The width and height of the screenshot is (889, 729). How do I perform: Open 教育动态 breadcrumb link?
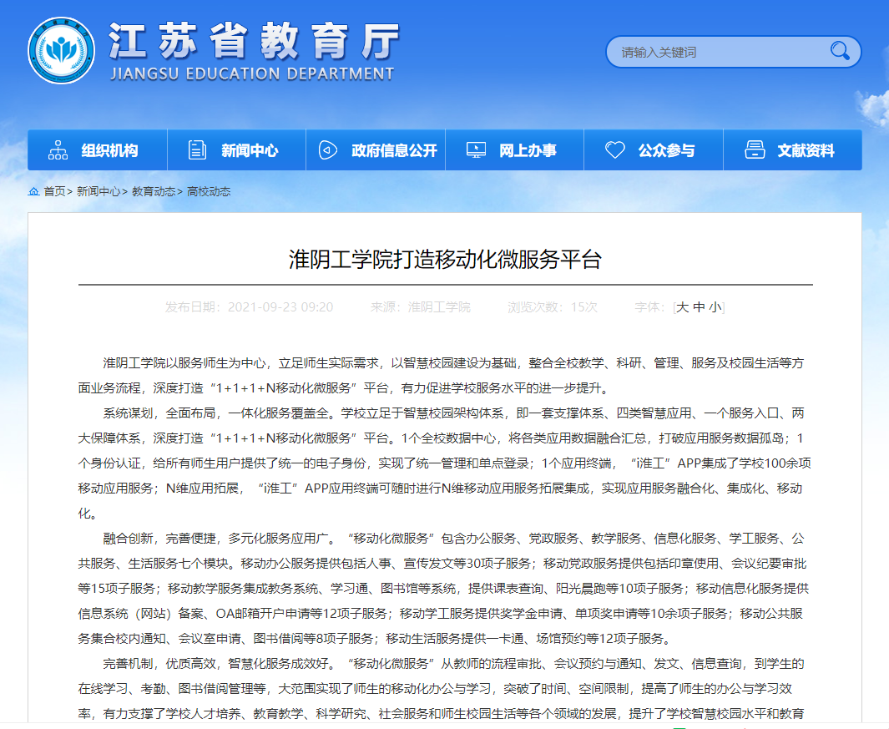pos(153,191)
